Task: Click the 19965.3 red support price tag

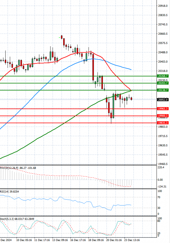Action: [163, 109]
